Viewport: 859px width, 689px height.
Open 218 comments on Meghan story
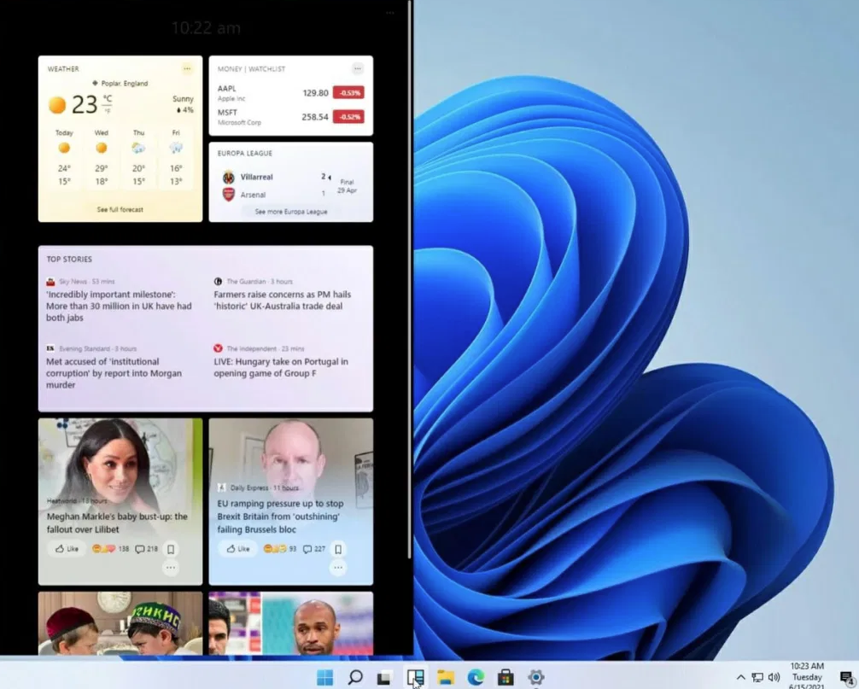click(146, 549)
